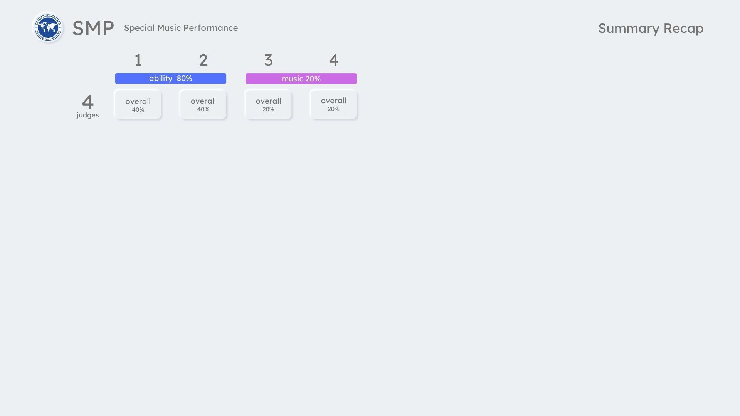
Task: Click the 20% value in purple bar
Action: (313, 79)
